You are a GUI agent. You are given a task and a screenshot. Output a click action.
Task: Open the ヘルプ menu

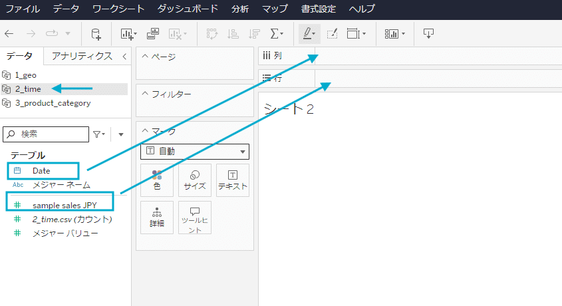coord(362,9)
